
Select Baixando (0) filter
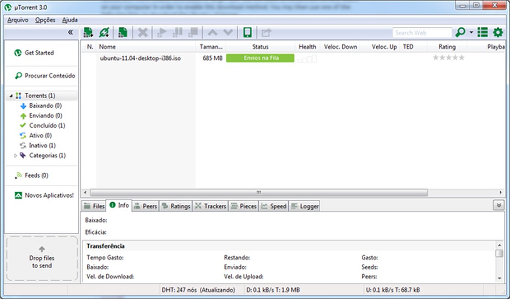point(45,105)
